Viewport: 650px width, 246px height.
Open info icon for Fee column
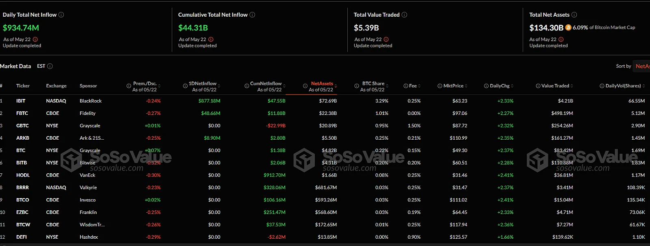click(406, 86)
